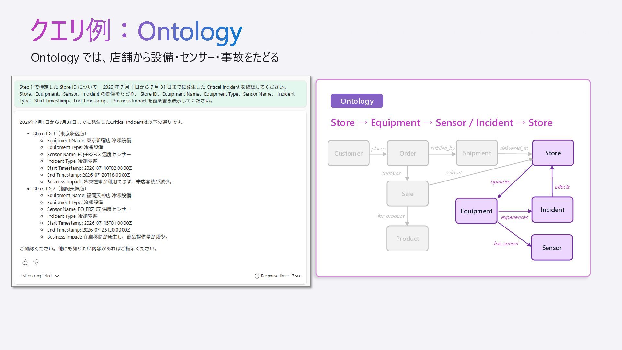The image size is (622, 350).
Task: Click the 'has_sensor' edge label
Action: point(506,243)
